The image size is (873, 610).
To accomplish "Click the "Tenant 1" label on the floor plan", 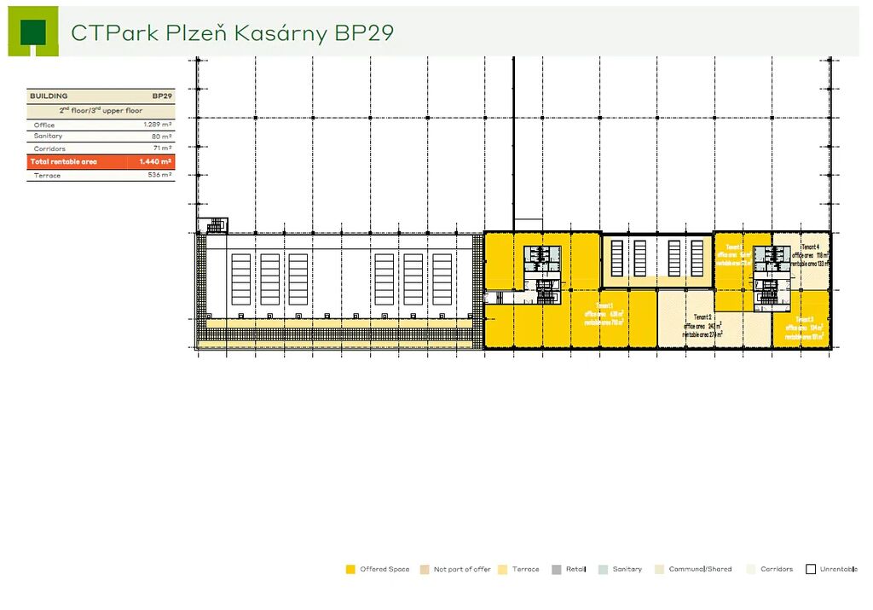I will (x=604, y=305).
